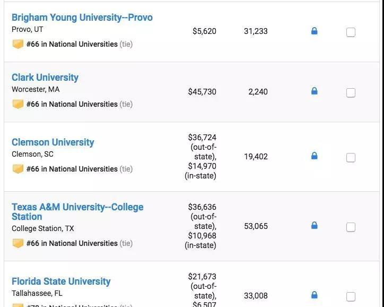Click gold rank badge under Clemson University

coord(18,169)
